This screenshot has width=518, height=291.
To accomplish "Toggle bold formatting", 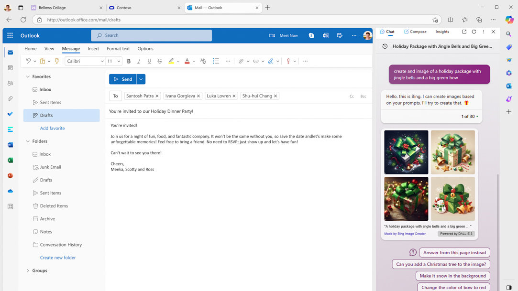I will (x=129, y=61).
